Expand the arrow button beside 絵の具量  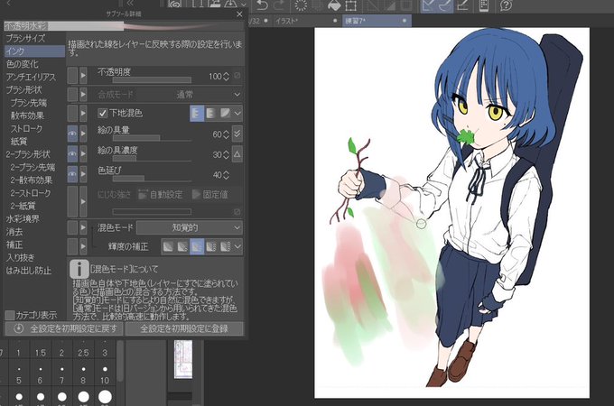point(83,134)
